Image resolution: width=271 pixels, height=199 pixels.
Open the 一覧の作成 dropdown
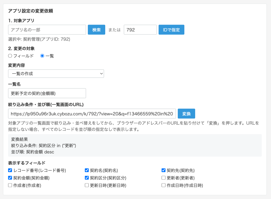(56, 74)
